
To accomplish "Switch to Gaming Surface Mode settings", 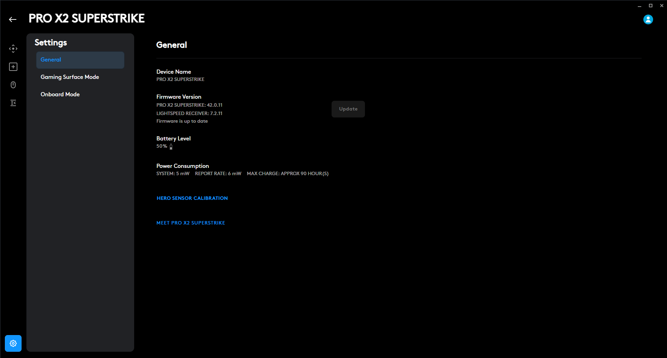I will pyautogui.click(x=70, y=77).
